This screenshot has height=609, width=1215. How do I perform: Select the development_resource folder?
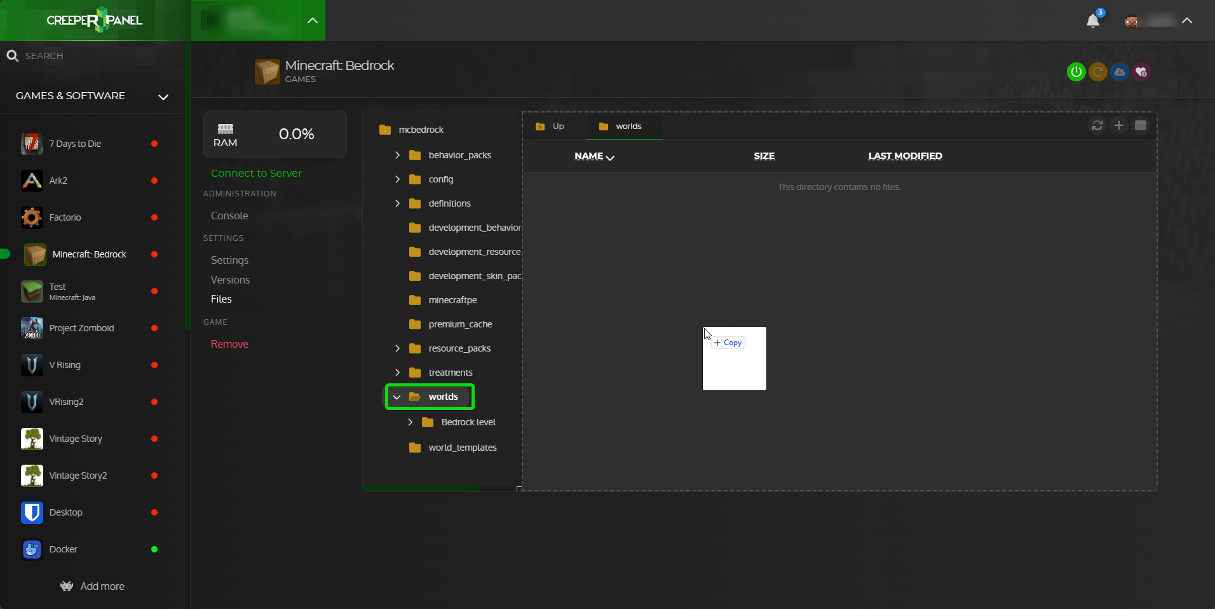tap(465, 252)
